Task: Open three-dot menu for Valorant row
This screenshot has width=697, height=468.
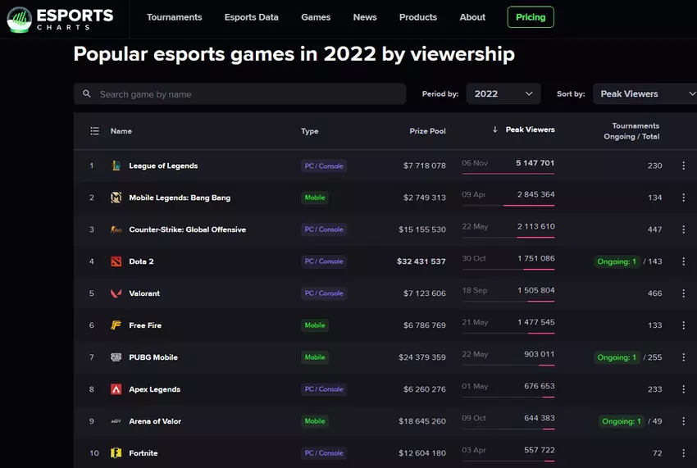Action: [x=683, y=293]
